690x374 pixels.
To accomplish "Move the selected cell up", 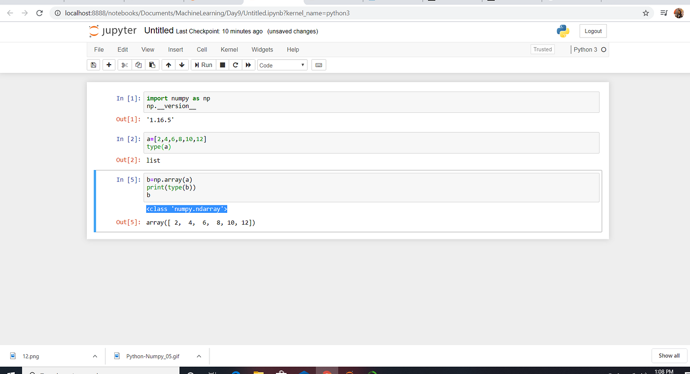I will tap(168, 65).
